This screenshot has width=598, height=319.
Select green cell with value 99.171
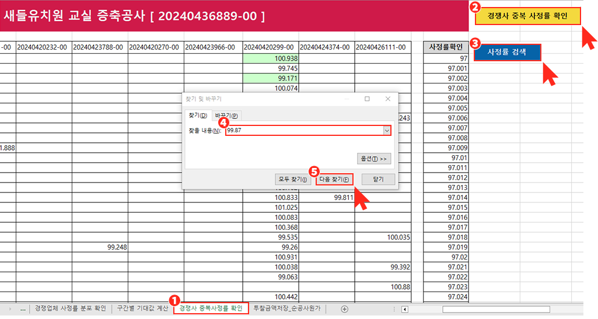271,78
